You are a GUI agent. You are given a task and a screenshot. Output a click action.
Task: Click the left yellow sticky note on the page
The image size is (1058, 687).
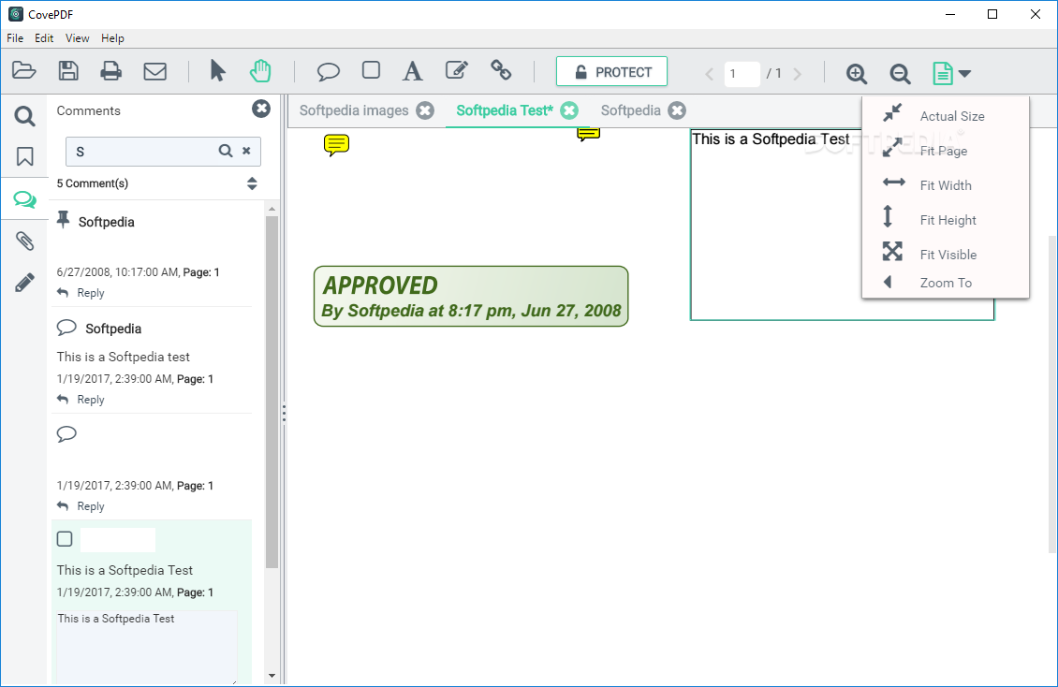click(x=336, y=145)
